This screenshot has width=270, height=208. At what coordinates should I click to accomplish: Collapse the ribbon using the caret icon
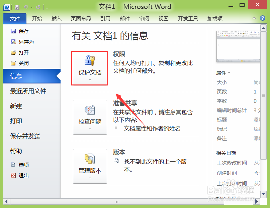coord(254,18)
